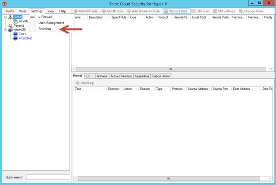Click the Quick search input field

(x=48, y=177)
